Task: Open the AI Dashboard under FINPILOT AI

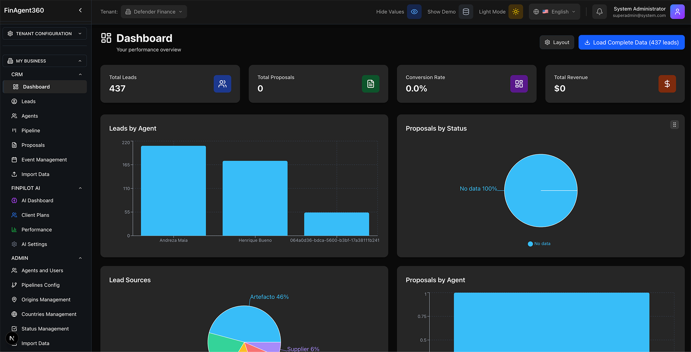Action: [x=37, y=200]
